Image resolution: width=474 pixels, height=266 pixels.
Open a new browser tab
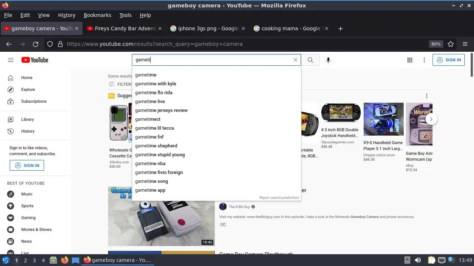tap(340, 28)
